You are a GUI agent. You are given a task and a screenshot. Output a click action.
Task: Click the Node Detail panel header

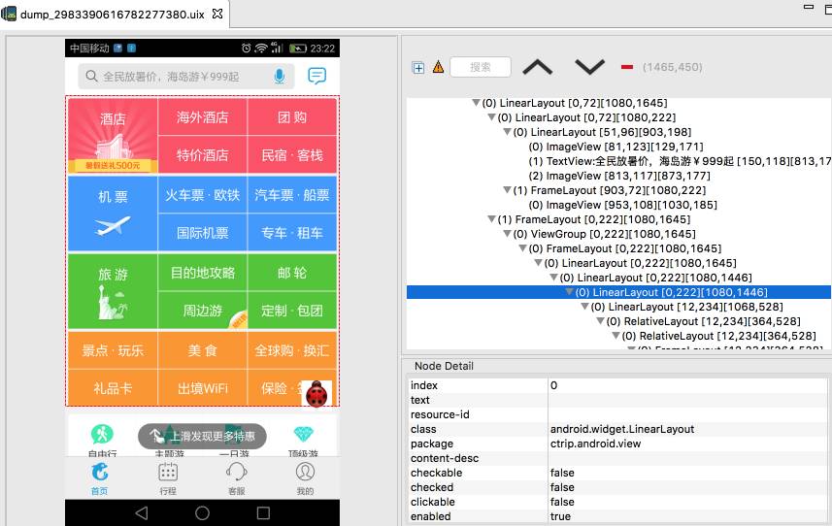point(444,366)
